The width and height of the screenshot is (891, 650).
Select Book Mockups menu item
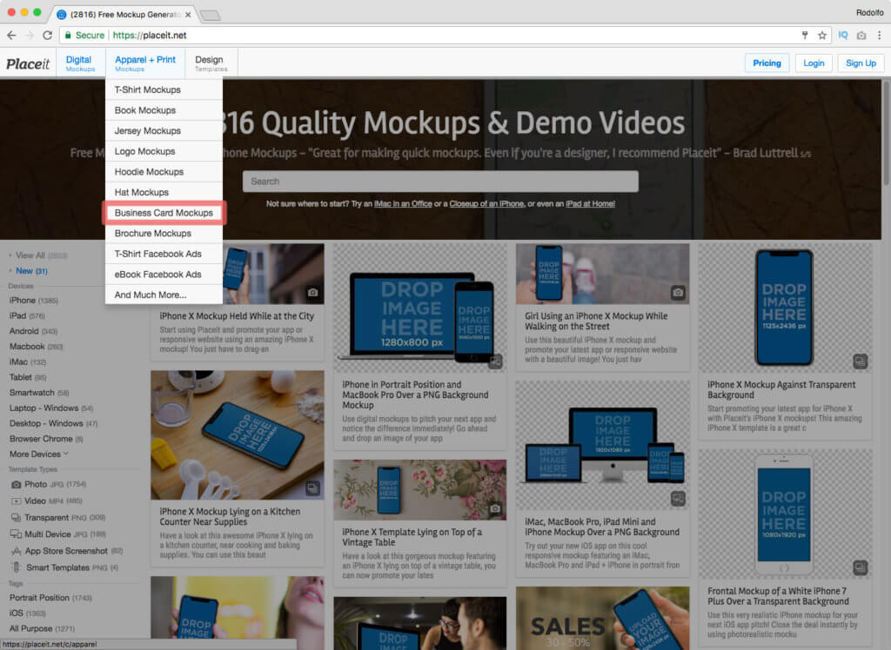pos(164,110)
